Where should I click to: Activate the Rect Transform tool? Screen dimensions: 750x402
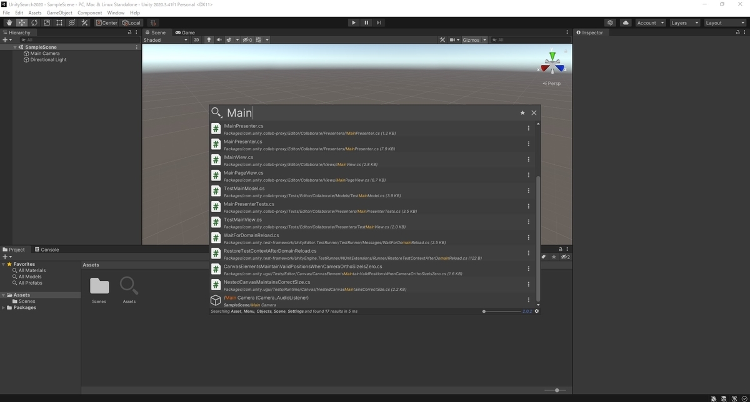[x=59, y=22]
